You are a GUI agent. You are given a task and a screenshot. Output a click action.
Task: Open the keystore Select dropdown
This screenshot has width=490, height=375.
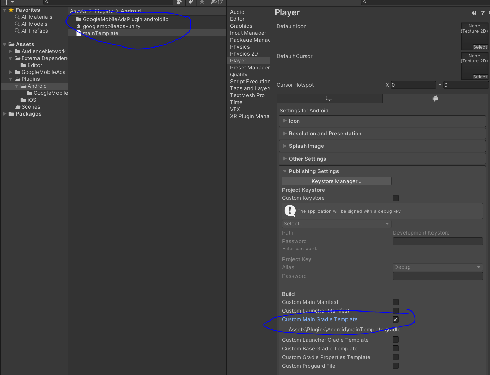[336, 224]
